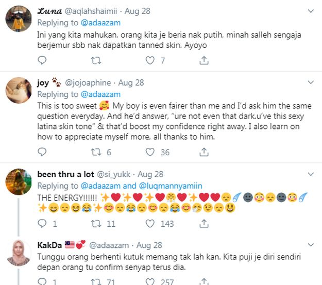This screenshot has width=322, height=285.
Task: Share Luna's tweet
Action: tap(204, 61)
